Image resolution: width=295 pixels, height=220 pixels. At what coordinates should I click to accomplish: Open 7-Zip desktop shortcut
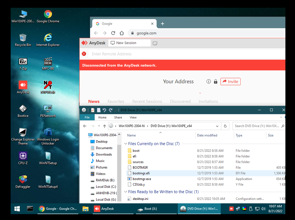[23, 64]
